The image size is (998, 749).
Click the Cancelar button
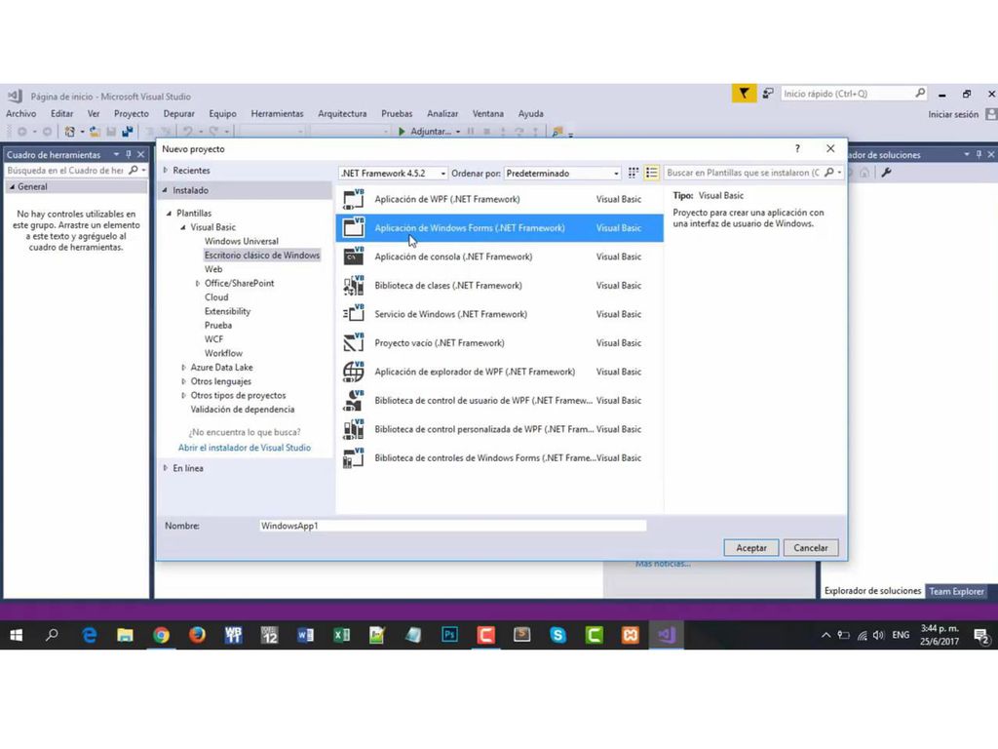[810, 548]
